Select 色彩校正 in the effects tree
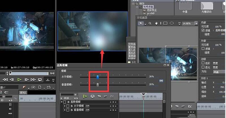 pos(152,10)
